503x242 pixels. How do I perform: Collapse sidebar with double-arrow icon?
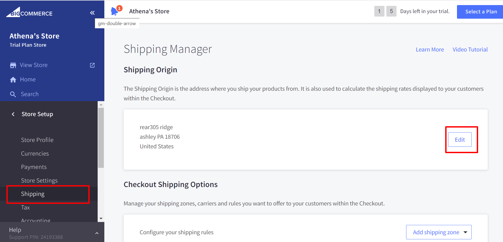tap(92, 13)
